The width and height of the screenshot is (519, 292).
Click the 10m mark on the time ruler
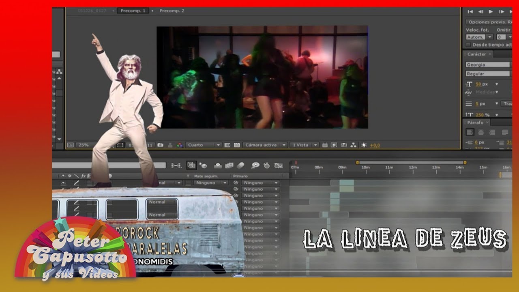pos(365,167)
